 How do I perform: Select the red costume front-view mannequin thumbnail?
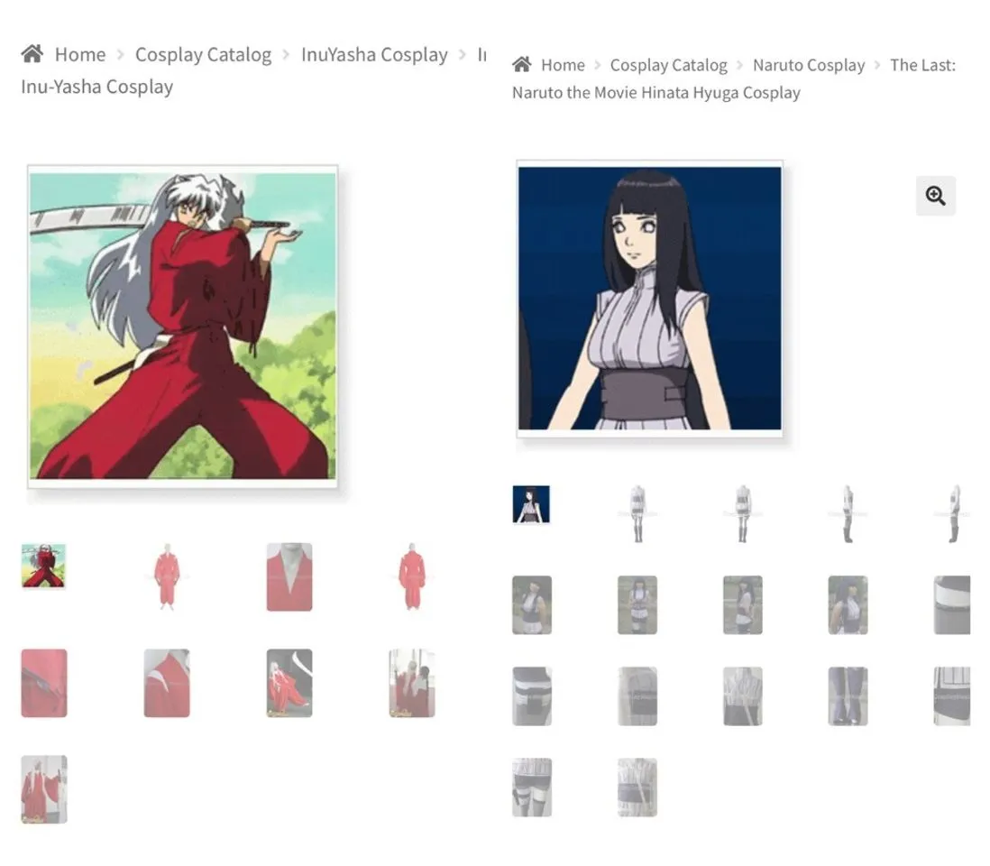click(x=167, y=576)
